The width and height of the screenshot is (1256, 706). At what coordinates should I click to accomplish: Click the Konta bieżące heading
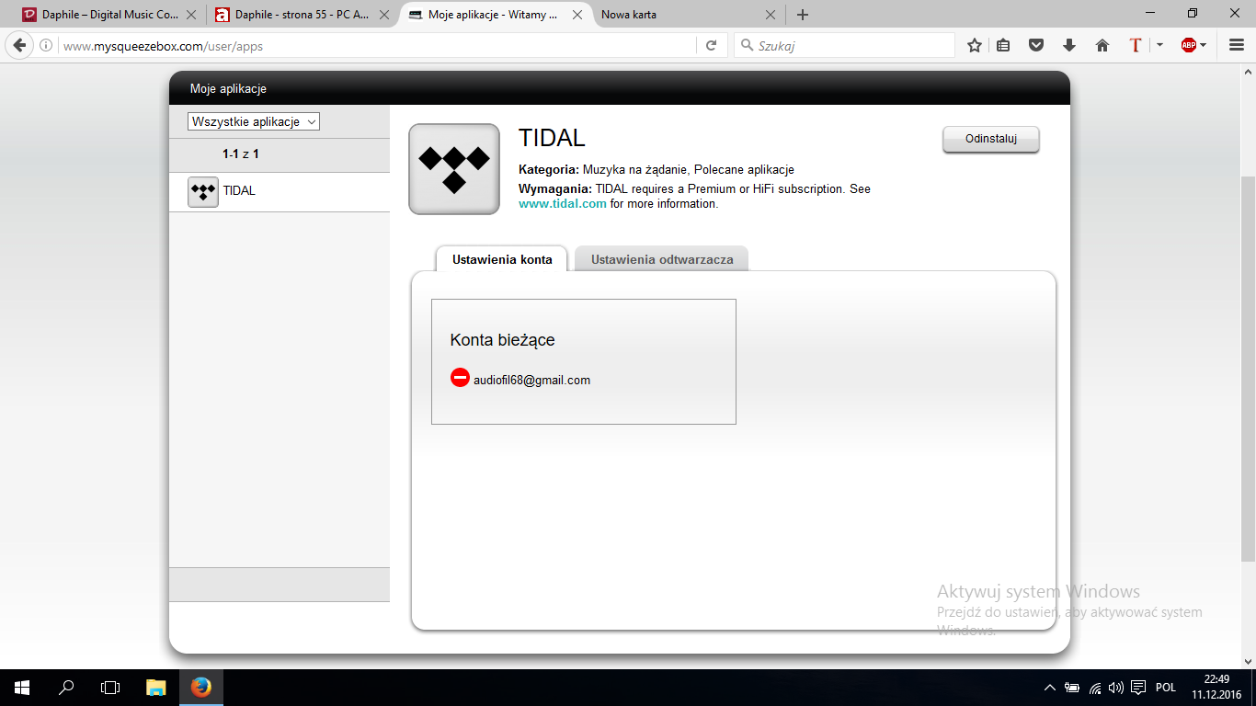point(502,340)
